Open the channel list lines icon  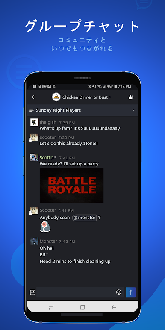pos(32,110)
